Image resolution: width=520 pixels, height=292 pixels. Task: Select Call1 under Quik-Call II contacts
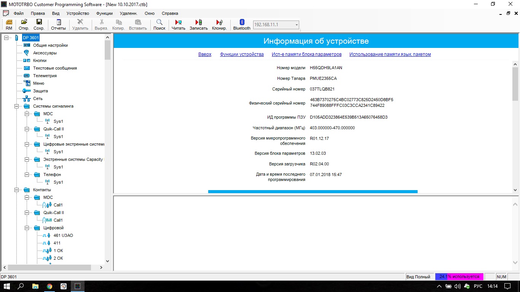58,220
